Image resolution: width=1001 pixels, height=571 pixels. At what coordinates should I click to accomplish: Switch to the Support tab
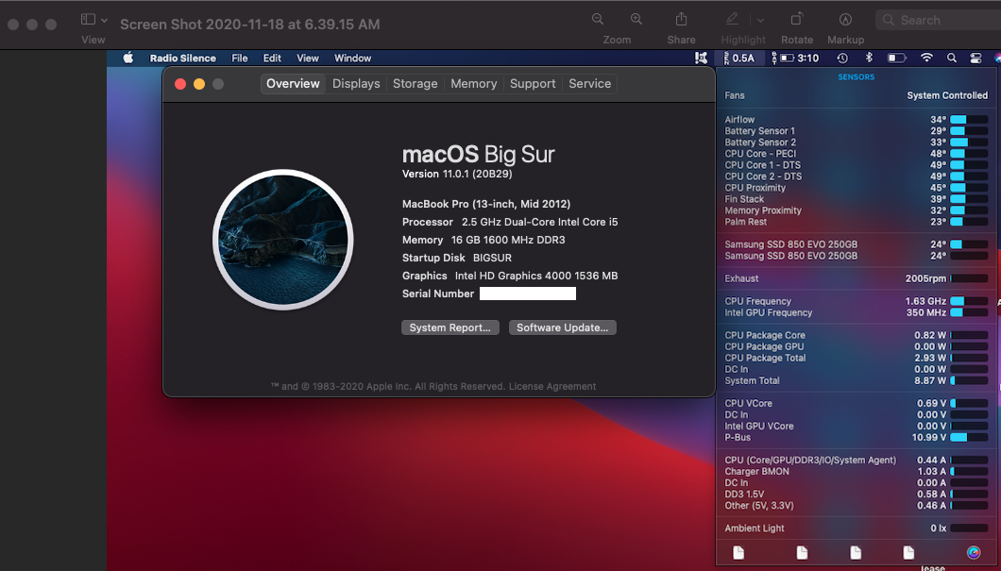pos(533,84)
